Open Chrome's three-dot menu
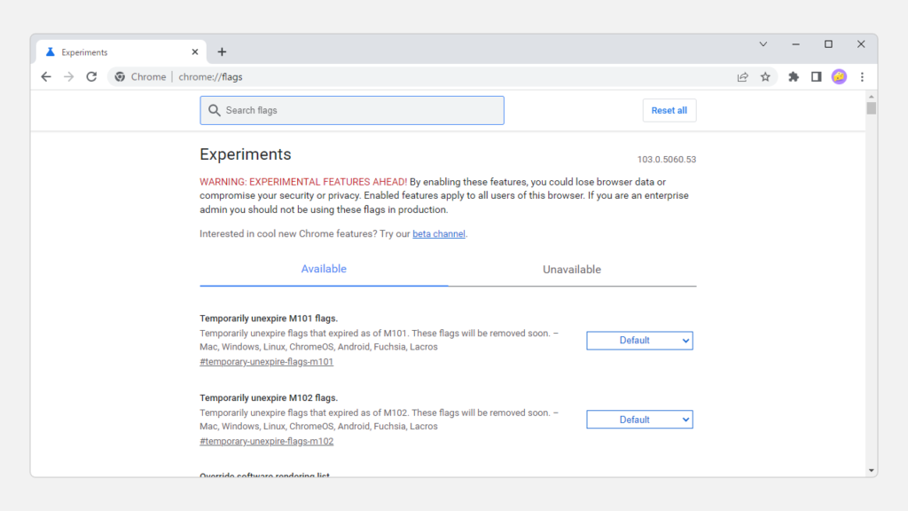The image size is (908, 511). (x=862, y=77)
